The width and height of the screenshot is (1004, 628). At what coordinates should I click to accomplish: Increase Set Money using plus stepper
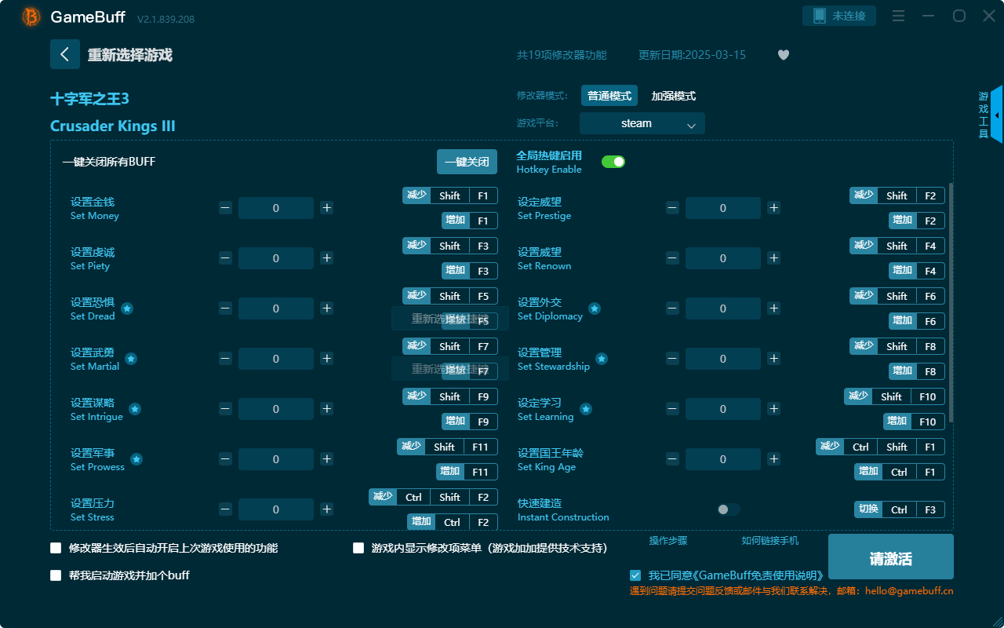[326, 207]
